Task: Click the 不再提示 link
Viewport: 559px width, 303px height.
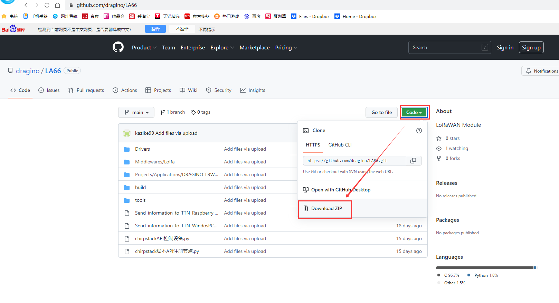Action: 207,29
